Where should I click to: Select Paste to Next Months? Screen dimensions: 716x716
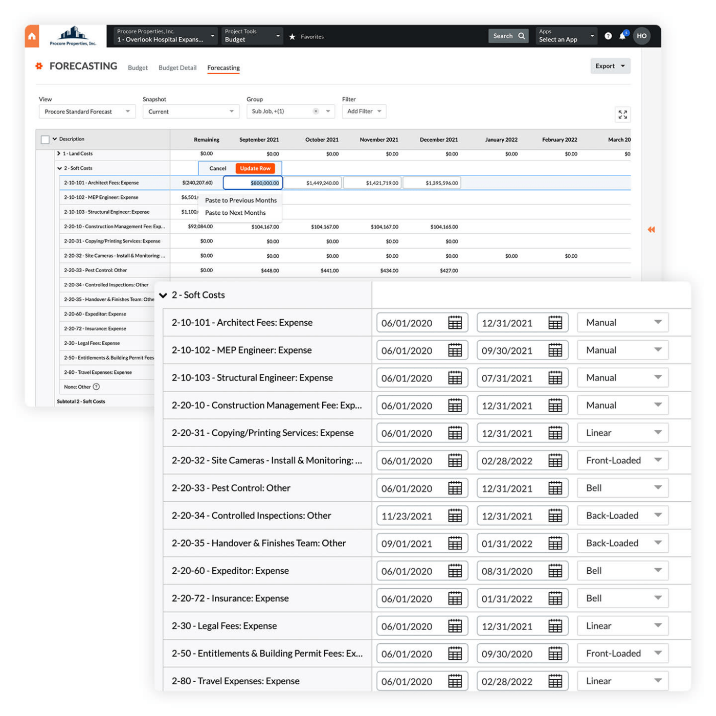click(x=235, y=213)
